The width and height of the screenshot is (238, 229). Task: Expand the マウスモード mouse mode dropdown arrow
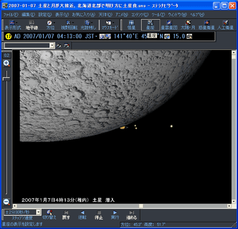tap(113, 23)
